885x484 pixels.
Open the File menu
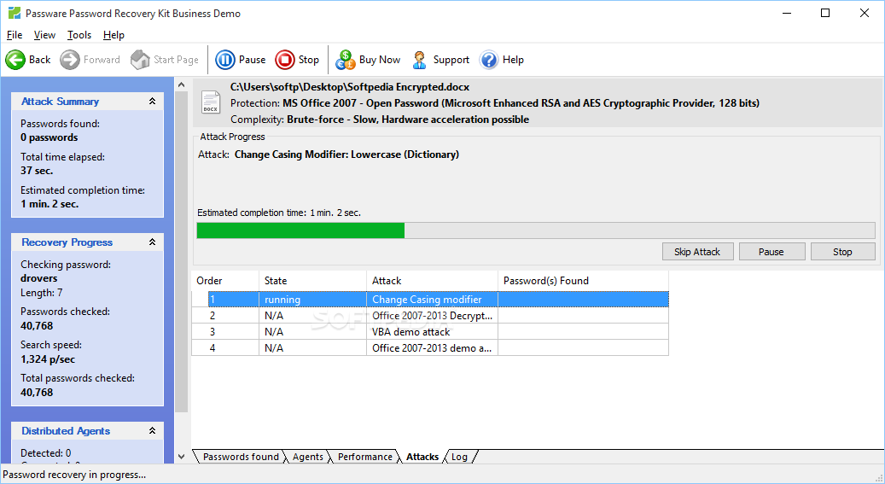[x=15, y=35]
